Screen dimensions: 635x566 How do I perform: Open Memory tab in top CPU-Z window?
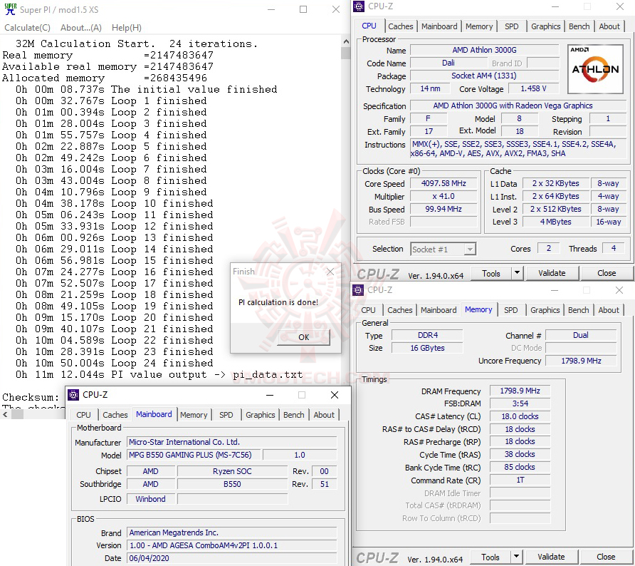(x=479, y=26)
